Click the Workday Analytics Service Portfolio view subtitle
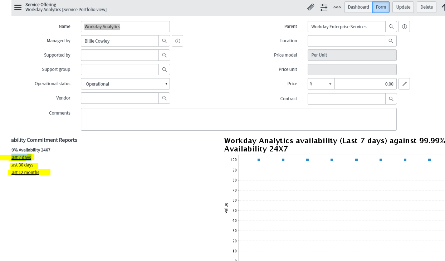This screenshot has height=261, width=445. click(x=66, y=10)
